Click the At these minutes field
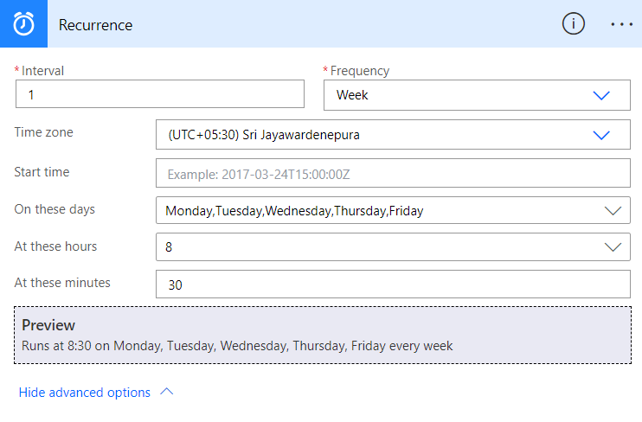 click(x=393, y=285)
